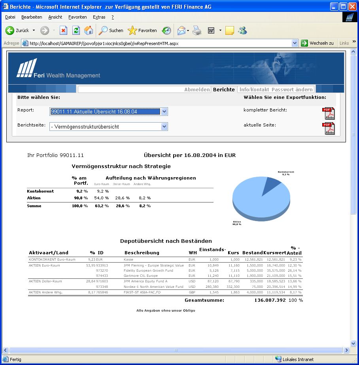Viewport: 359px width, 365px height.
Task: Open the mail options dropdown arrow
Action: (x=188, y=30)
